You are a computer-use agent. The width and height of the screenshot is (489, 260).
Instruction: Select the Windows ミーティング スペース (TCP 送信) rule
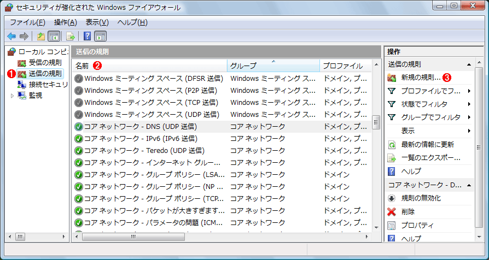coord(152,103)
